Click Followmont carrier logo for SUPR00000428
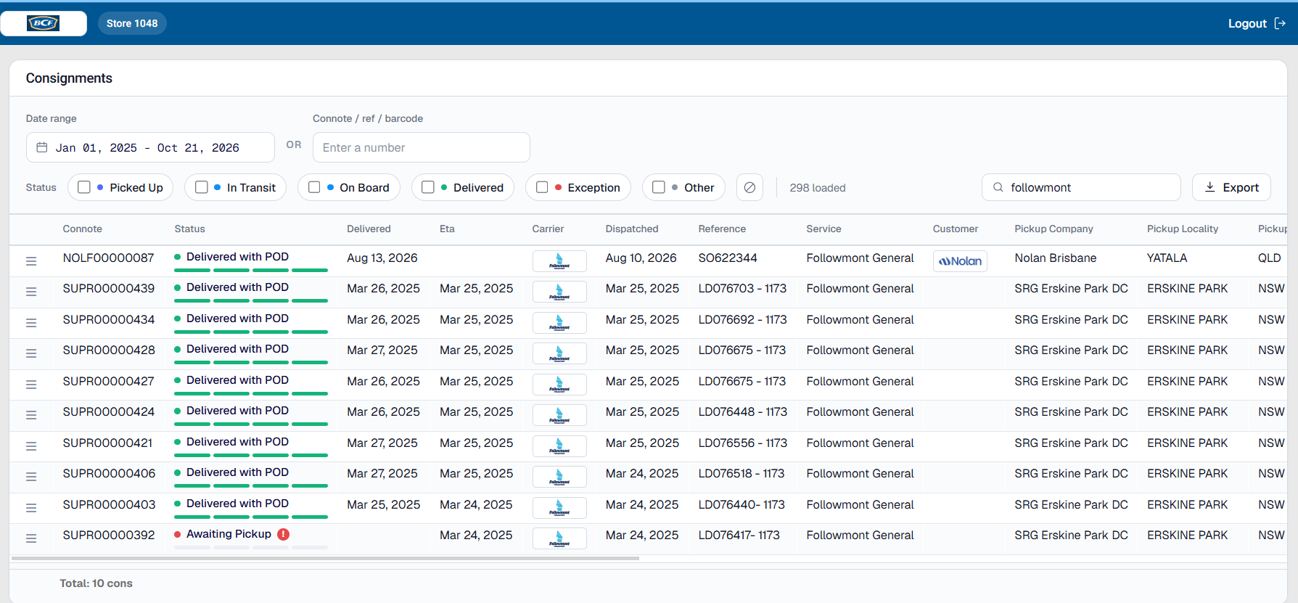1298x603 pixels. tap(559, 353)
